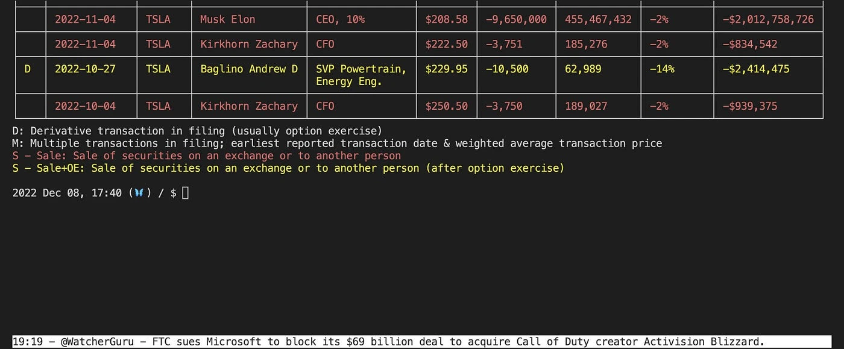Click the @WatcherGuru news ticker line
This screenshot has width=844, height=349.
[x=388, y=342]
